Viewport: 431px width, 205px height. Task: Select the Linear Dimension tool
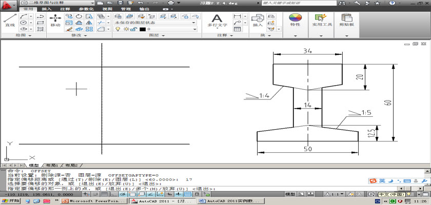pyautogui.click(x=237, y=16)
